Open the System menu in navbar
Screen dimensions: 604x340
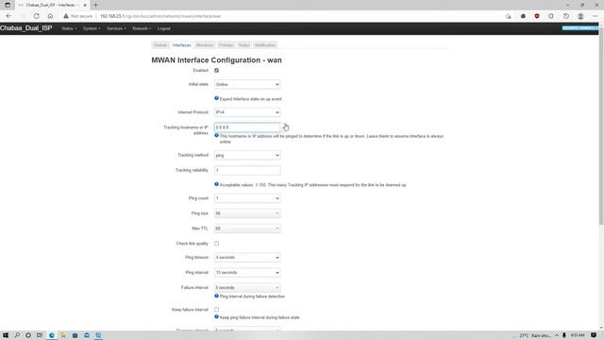pyautogui.click(x=92, y=28)
